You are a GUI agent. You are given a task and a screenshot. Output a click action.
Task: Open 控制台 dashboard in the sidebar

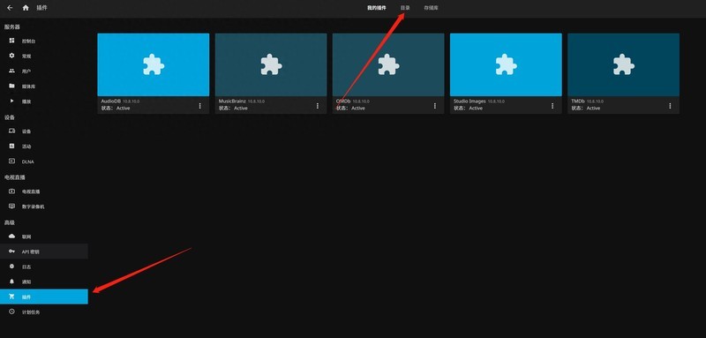44,41
